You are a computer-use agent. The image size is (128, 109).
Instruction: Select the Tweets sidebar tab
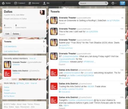pyautogui.click(x=24, y=42)
